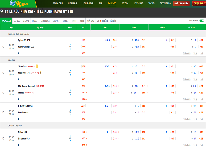This screenshot has width=206, height=147.
Task: Select CROWN bookmaker tab
Action: click(26, 21)
